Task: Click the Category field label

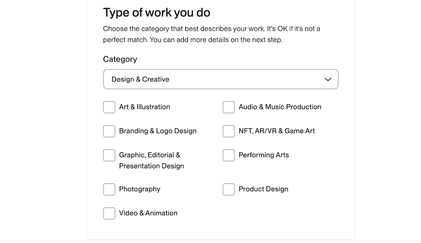Action: (x=120, y=59)
